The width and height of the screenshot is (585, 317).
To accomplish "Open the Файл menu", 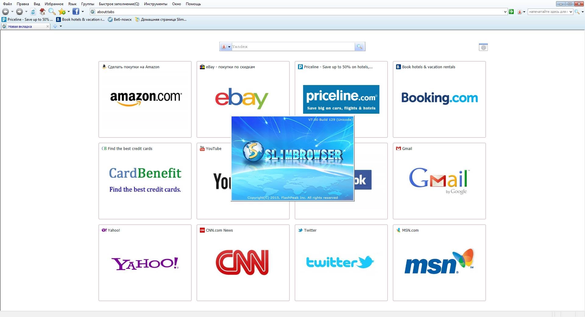I will point(8,4).
